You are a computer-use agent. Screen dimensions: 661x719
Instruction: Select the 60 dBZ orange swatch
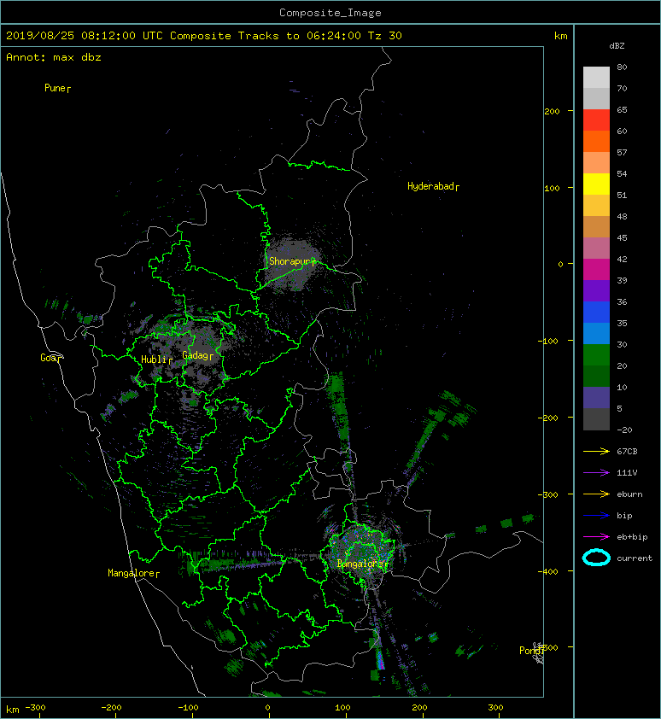coord(596,141)
